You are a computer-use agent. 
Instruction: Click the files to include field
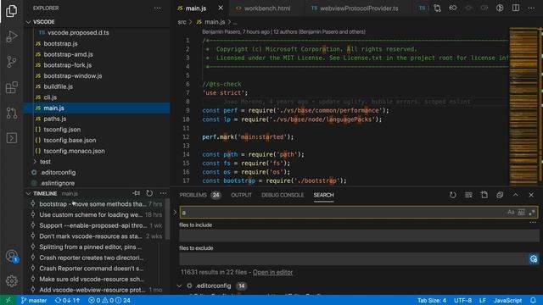click(359, 236)
